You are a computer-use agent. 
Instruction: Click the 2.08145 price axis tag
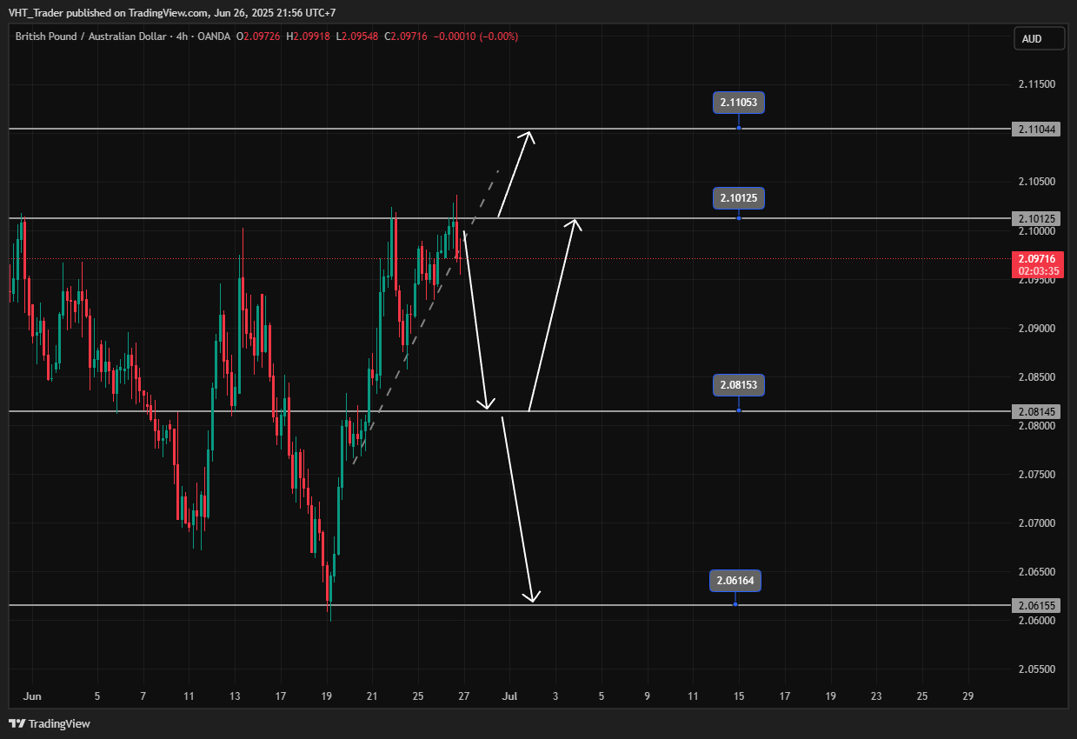click(1037, 411)
